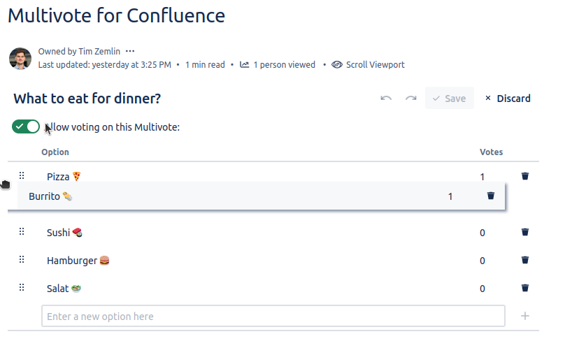The height and width of the screenshot is (341, 565).
Task: Click the Save button
Action: click(449, 99)
